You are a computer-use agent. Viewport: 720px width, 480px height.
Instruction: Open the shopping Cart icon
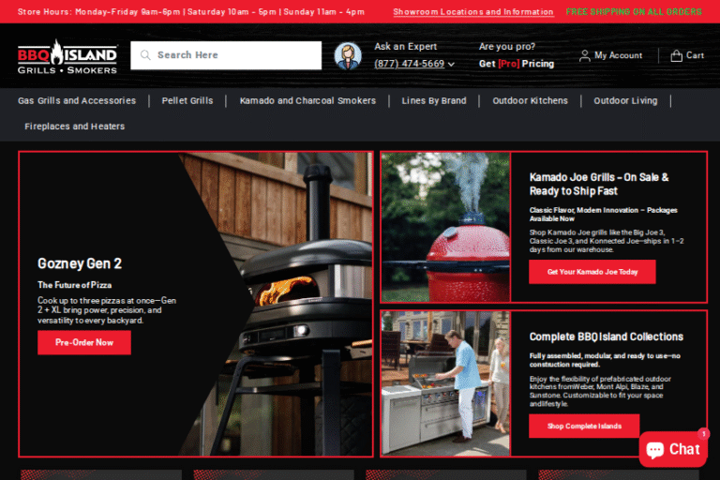click(676, 55)
